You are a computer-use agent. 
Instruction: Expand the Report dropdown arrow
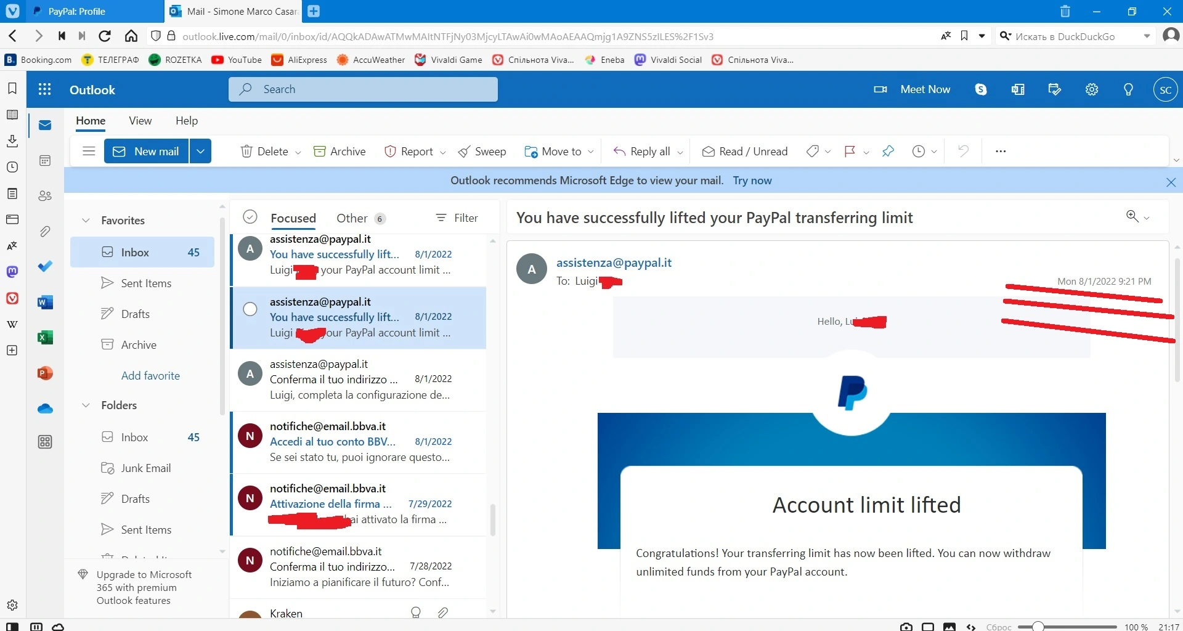(x=442, y=152)
